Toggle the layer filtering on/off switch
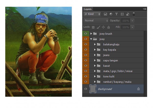This screenshot has height=108, width=153. (x=134, y=14)
